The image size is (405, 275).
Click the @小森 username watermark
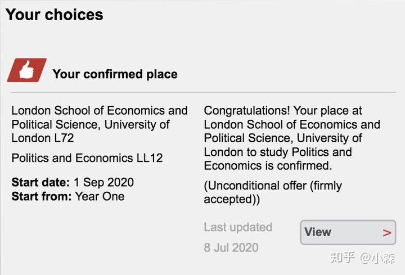click(378, 258)
